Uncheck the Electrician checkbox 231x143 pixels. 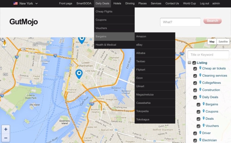195,140
